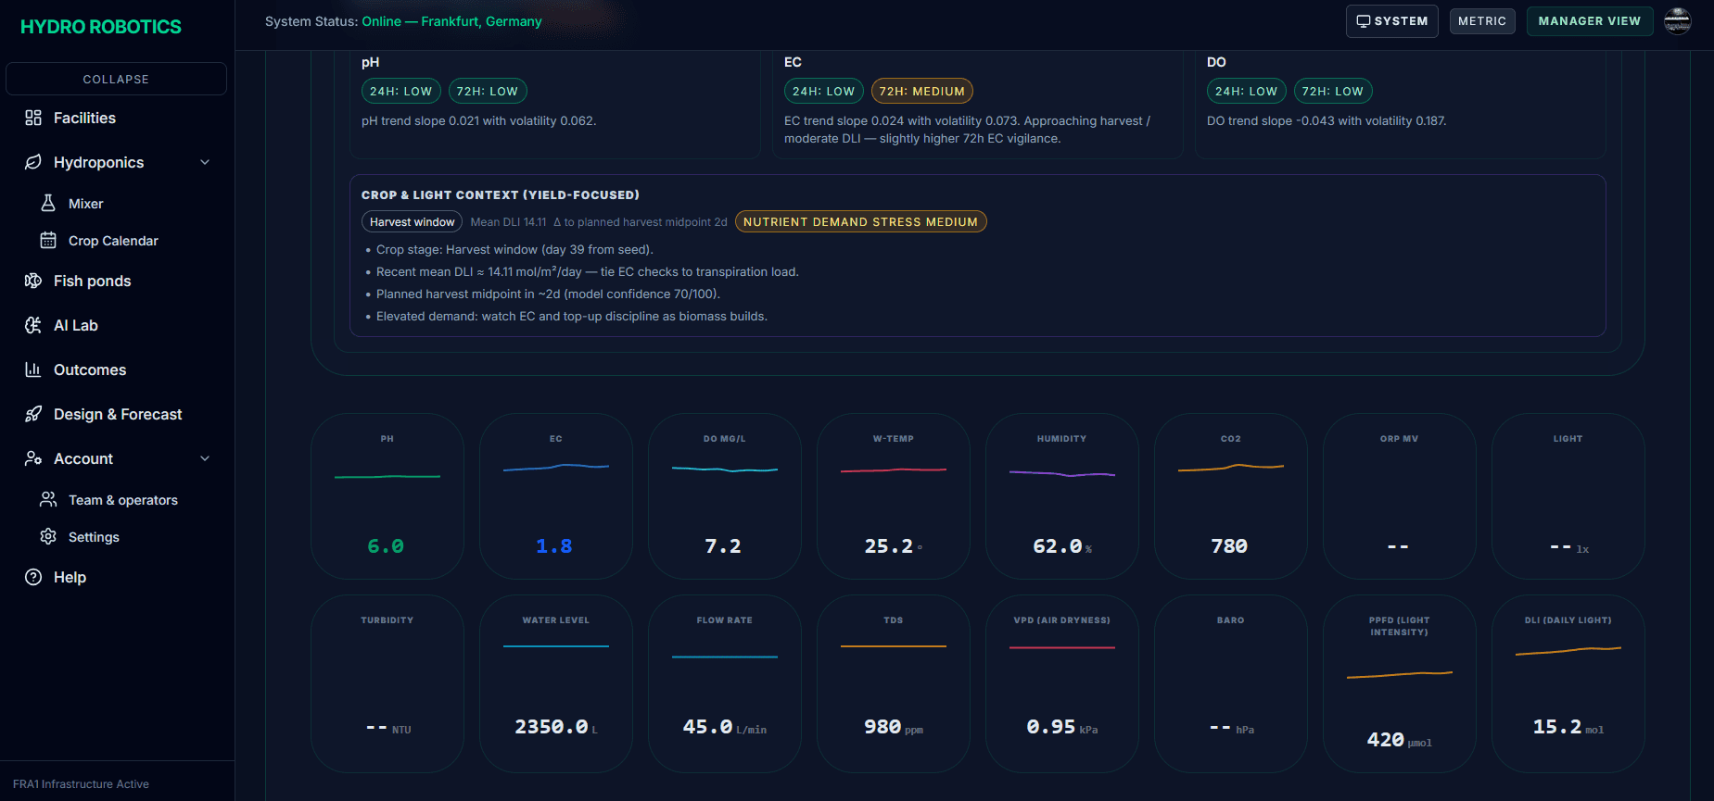Click the Outcomes chart icon
Image resolution: width=1714 pixels, height=801 pixels.
pyautogui.click(x=33, y=369)
